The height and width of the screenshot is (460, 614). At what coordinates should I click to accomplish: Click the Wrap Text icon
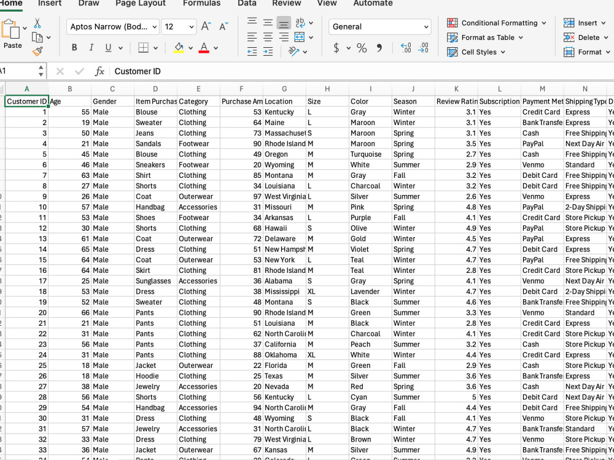click(x=300, y=22)
